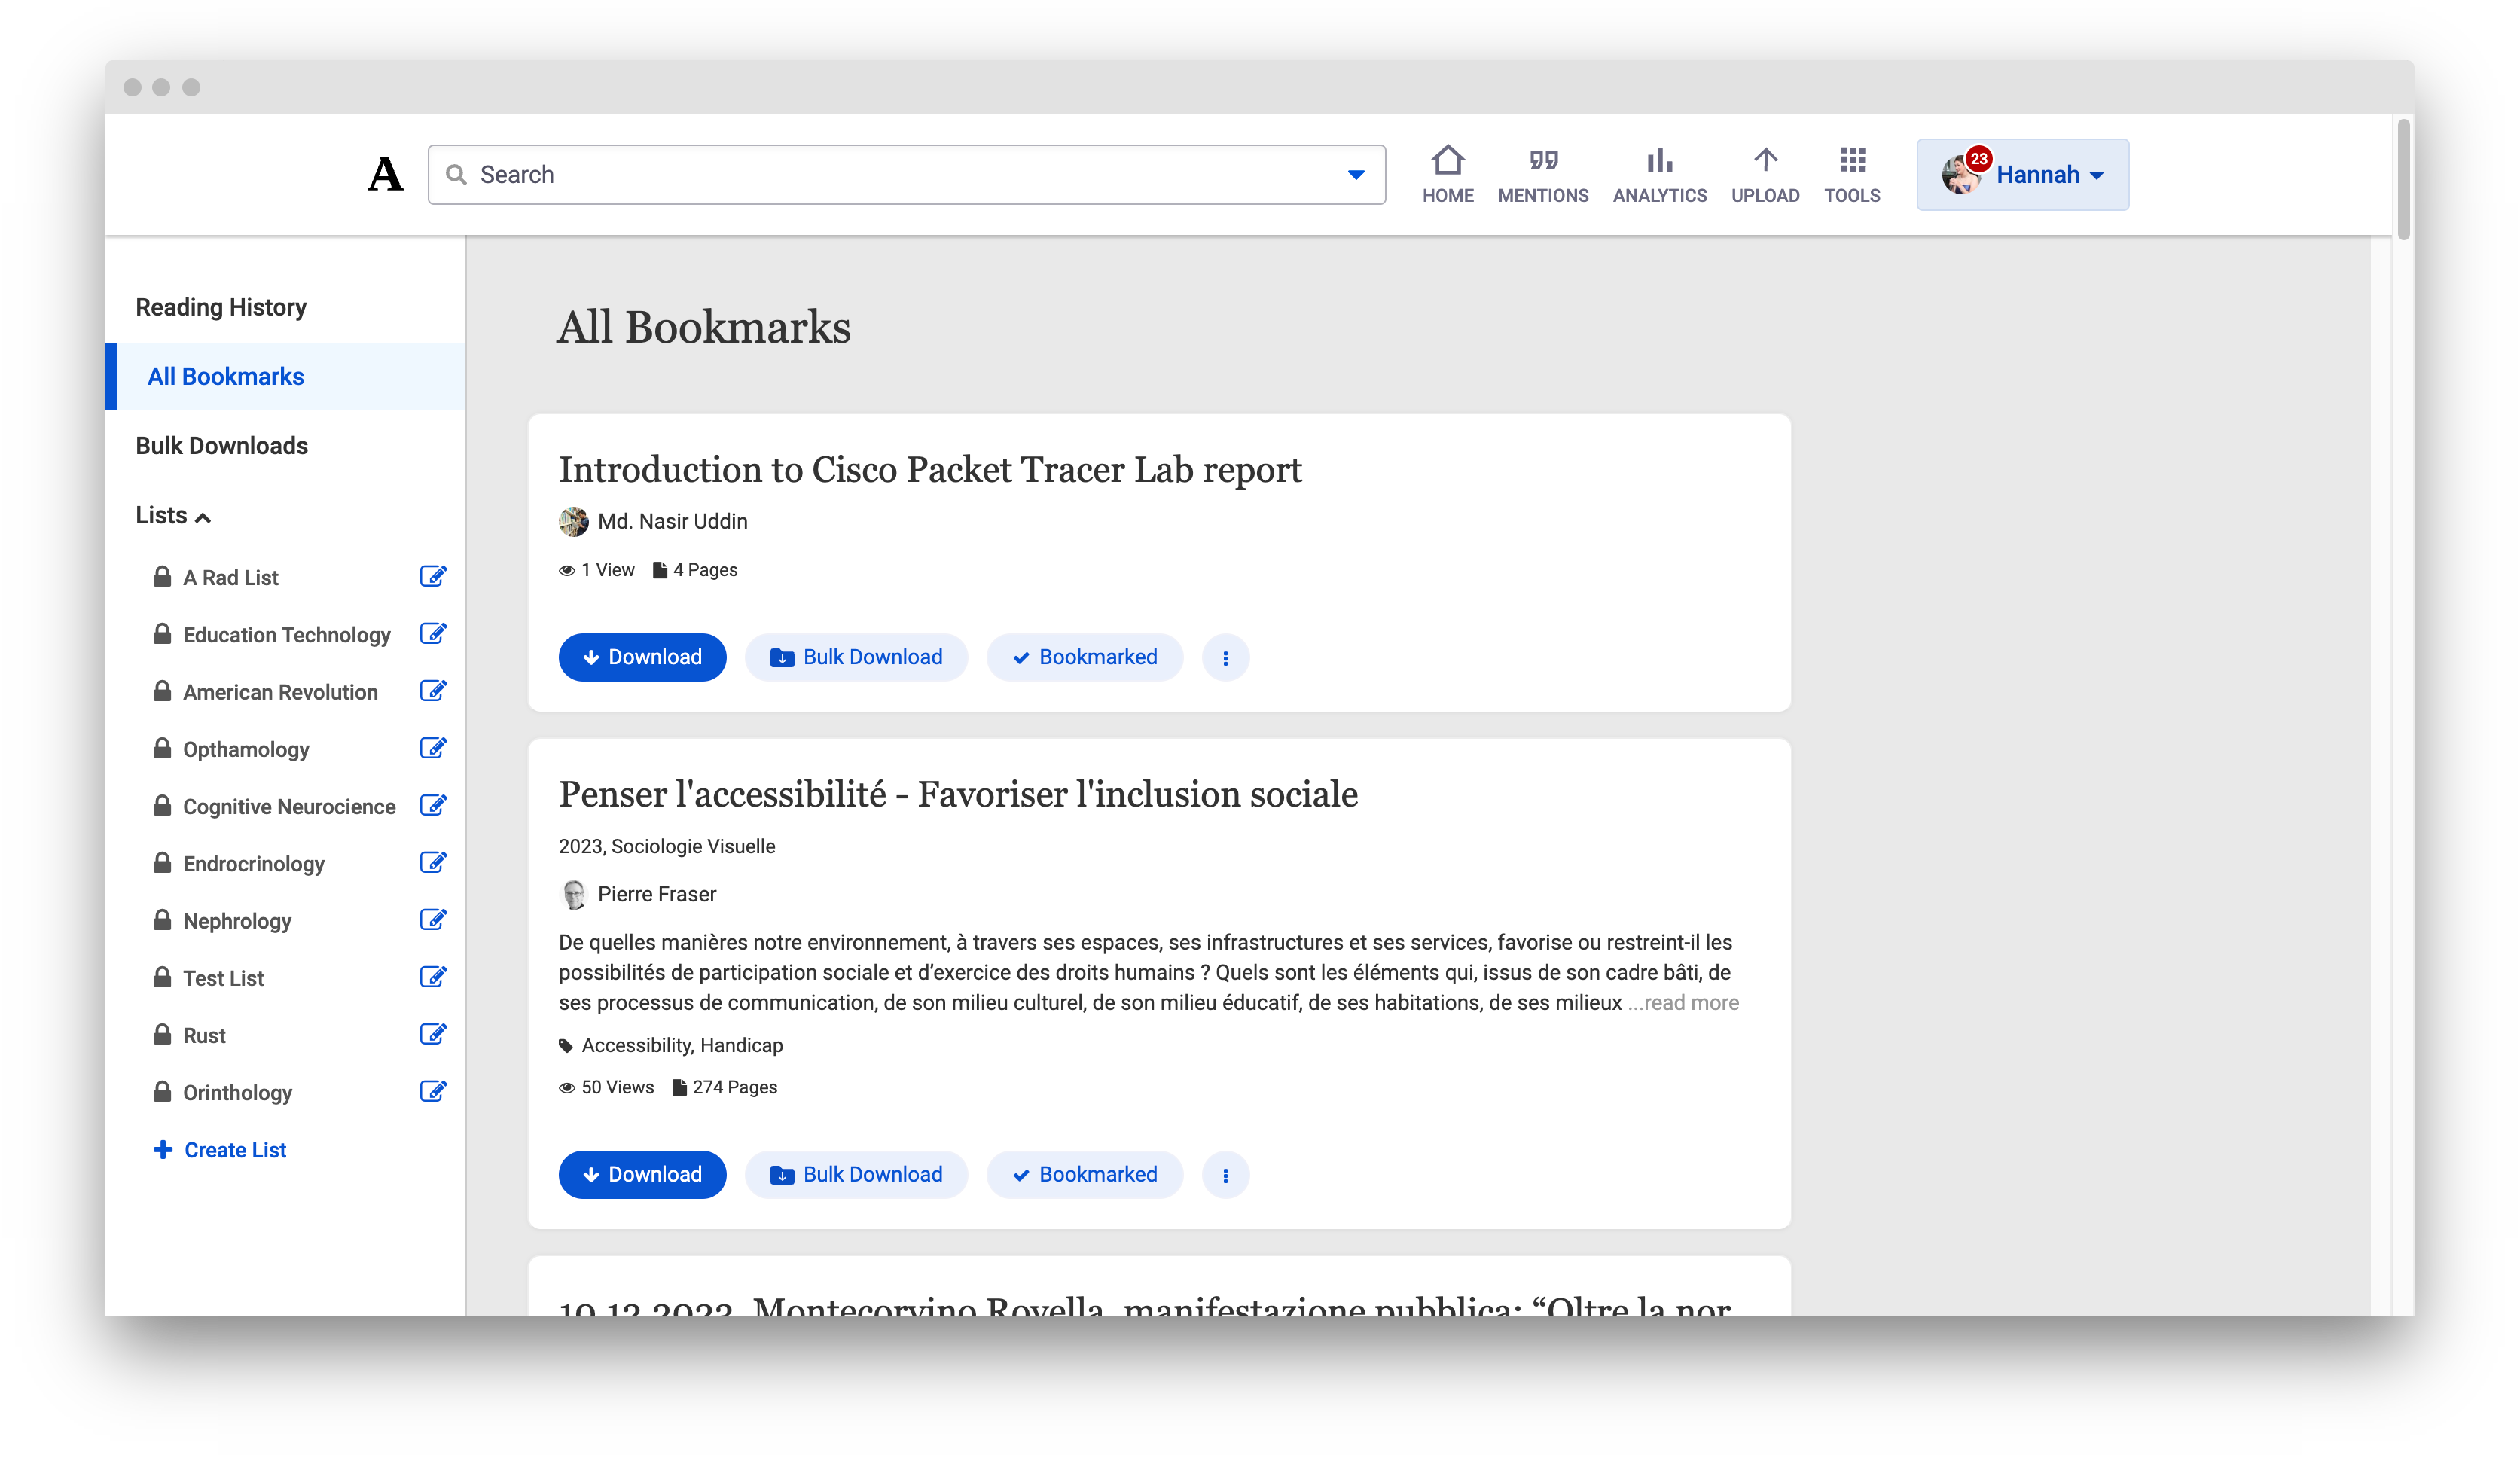
Task: Open the Accessibility, Handicap tags
Action: tap(682, 1046)
